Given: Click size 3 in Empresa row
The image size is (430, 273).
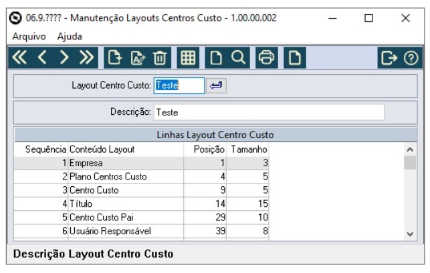Looking at the screenshot, I should click(x=247, y=163).
